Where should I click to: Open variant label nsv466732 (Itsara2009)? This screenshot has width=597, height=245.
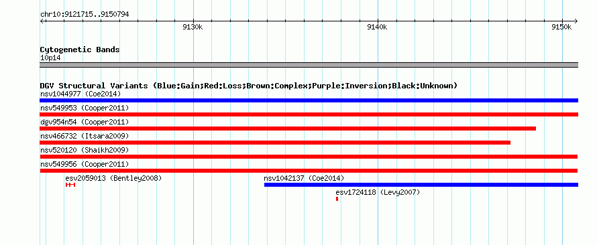pyautogui.click(x=85, y=136)
